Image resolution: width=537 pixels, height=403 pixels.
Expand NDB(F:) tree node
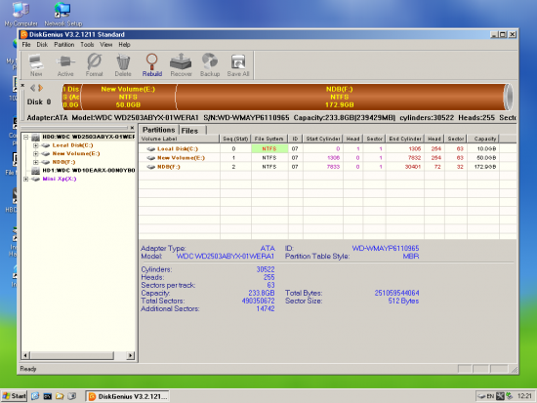pyautogui.click(x=35, y=162)
